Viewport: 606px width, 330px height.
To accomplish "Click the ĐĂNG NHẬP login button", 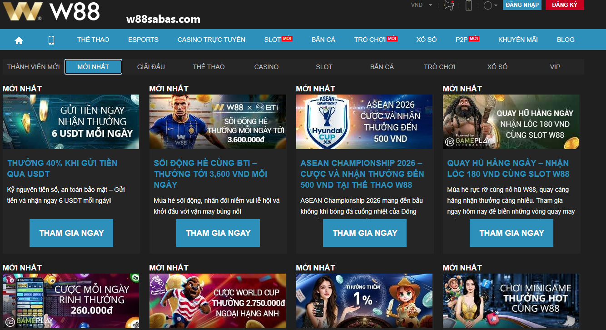I will click(x=522, y=5).
